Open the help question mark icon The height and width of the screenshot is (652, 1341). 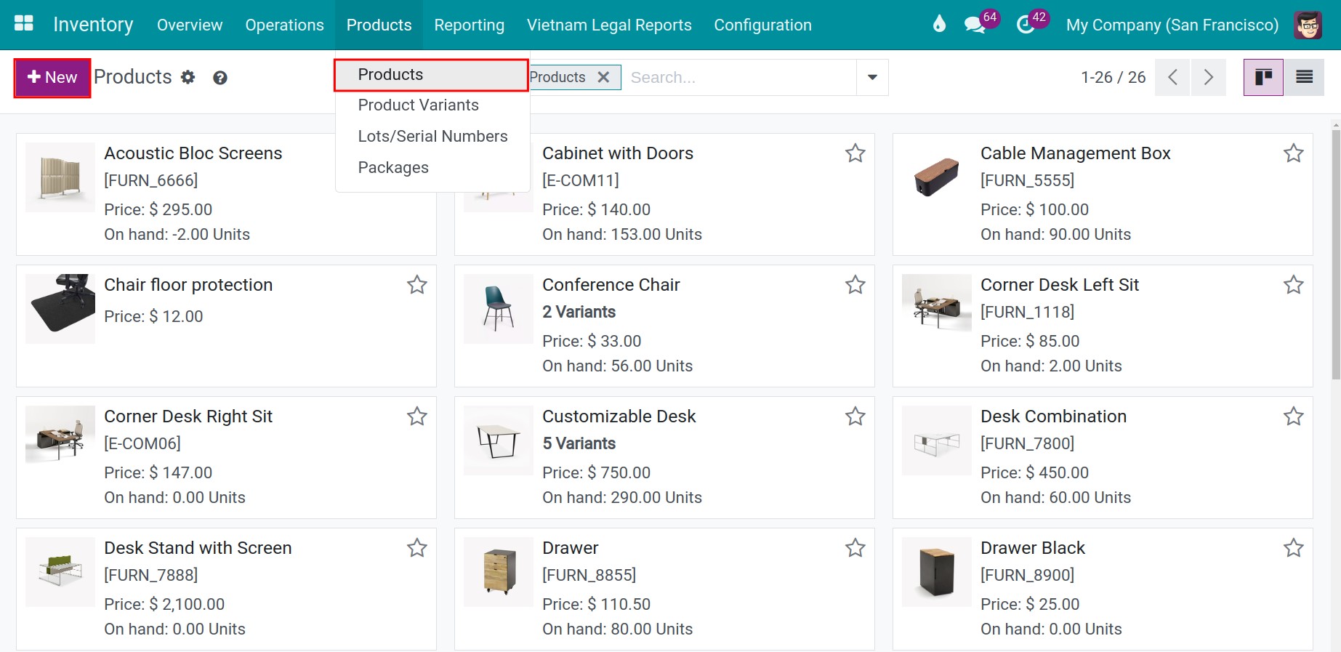pos(220,78)
